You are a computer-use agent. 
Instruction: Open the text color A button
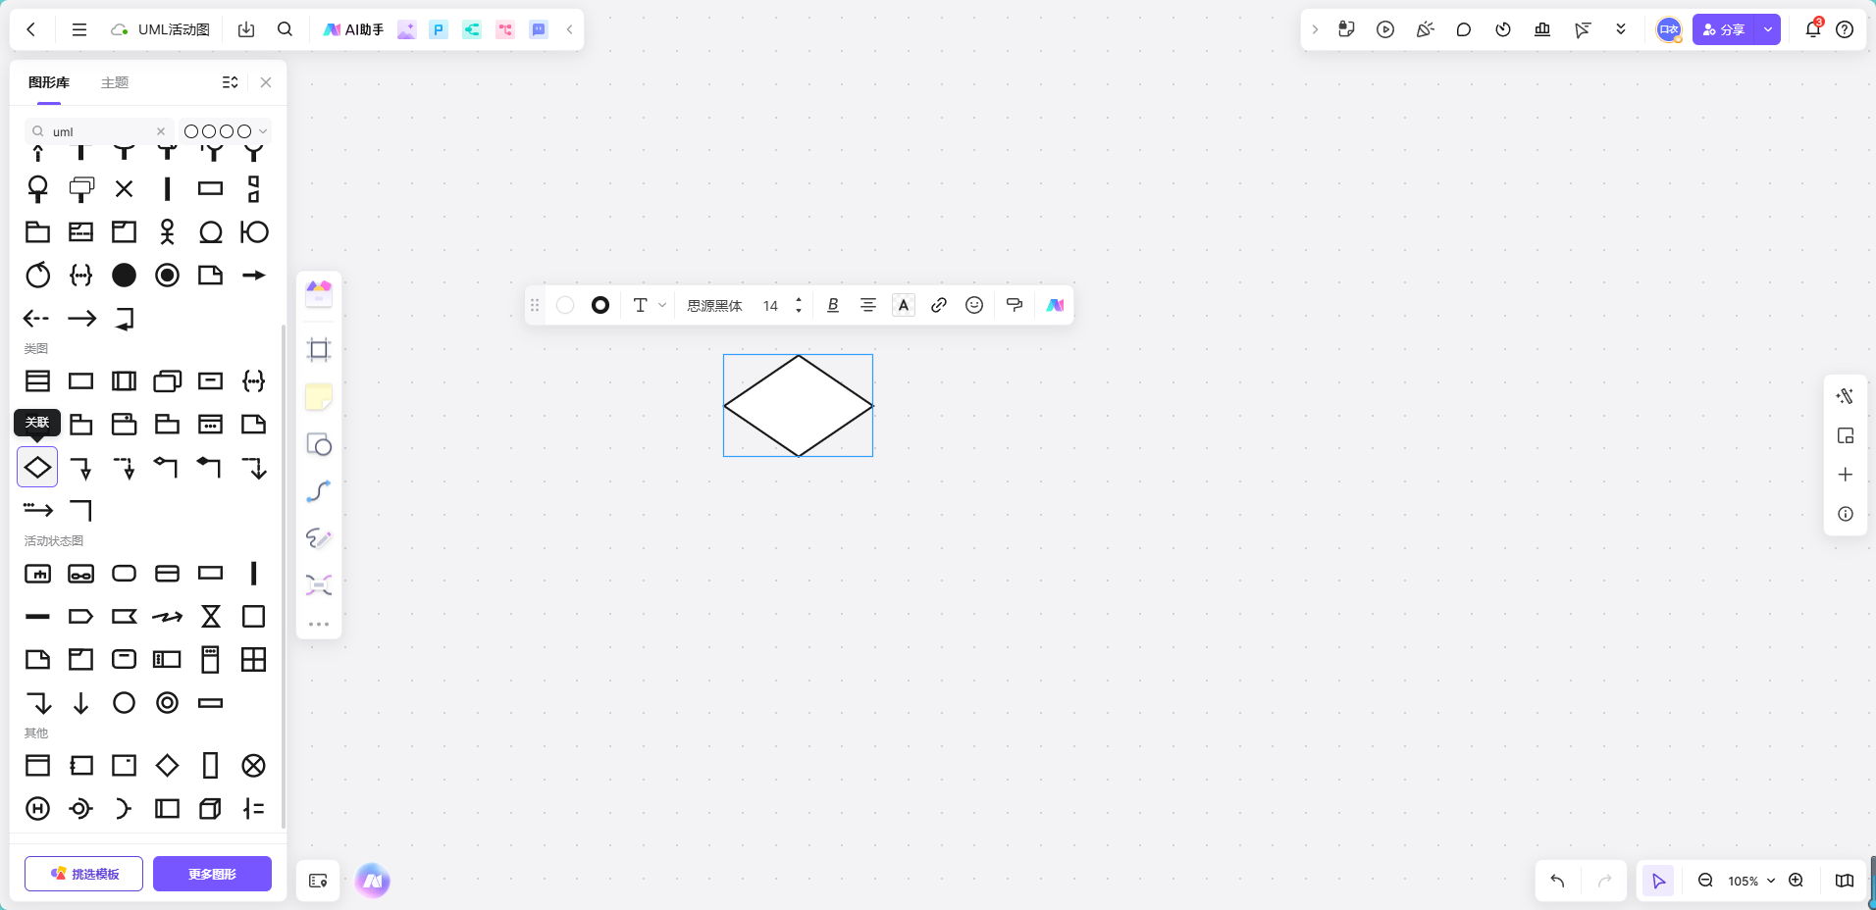tap(904, 305)
